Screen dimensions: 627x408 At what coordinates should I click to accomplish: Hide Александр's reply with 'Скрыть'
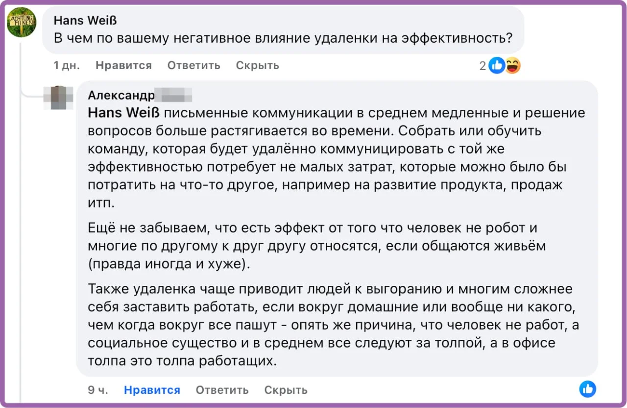[x=286, y=389]
